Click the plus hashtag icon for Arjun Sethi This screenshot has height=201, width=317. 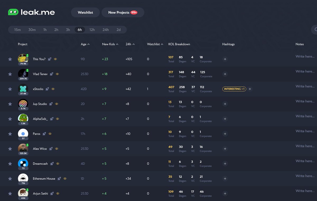click(x=225, y=193)
